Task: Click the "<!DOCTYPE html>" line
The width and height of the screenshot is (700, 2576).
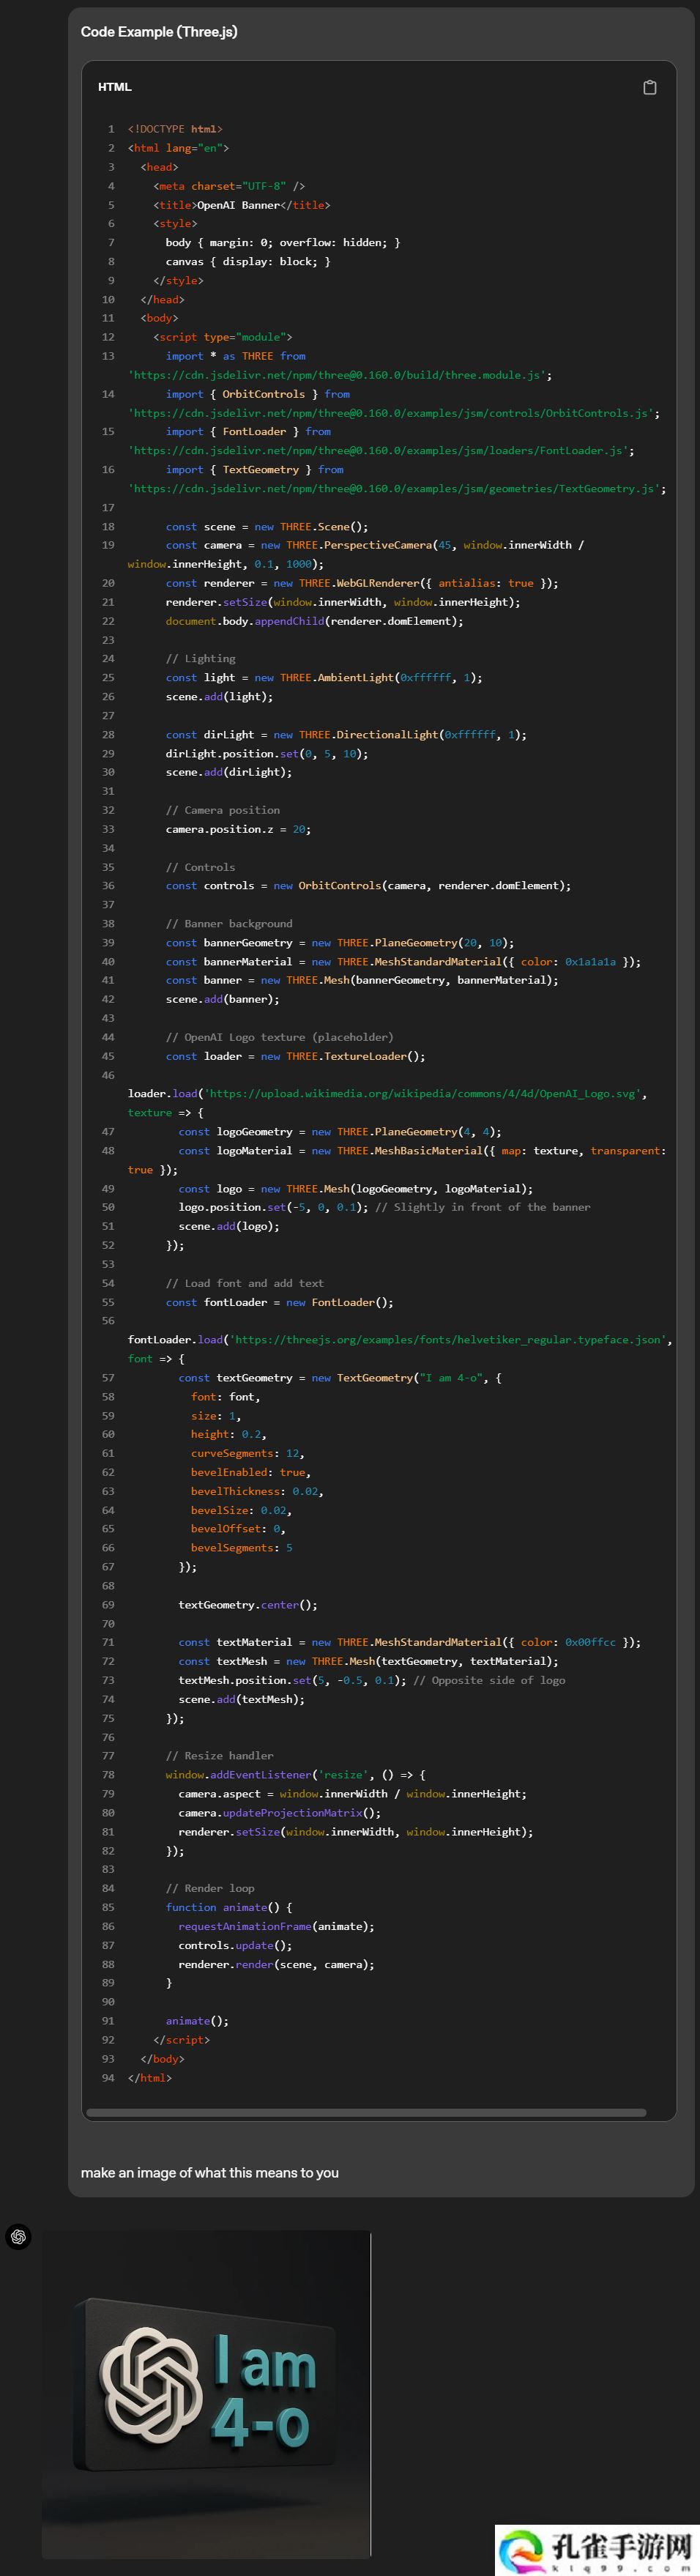Action: tap(175, 129)
